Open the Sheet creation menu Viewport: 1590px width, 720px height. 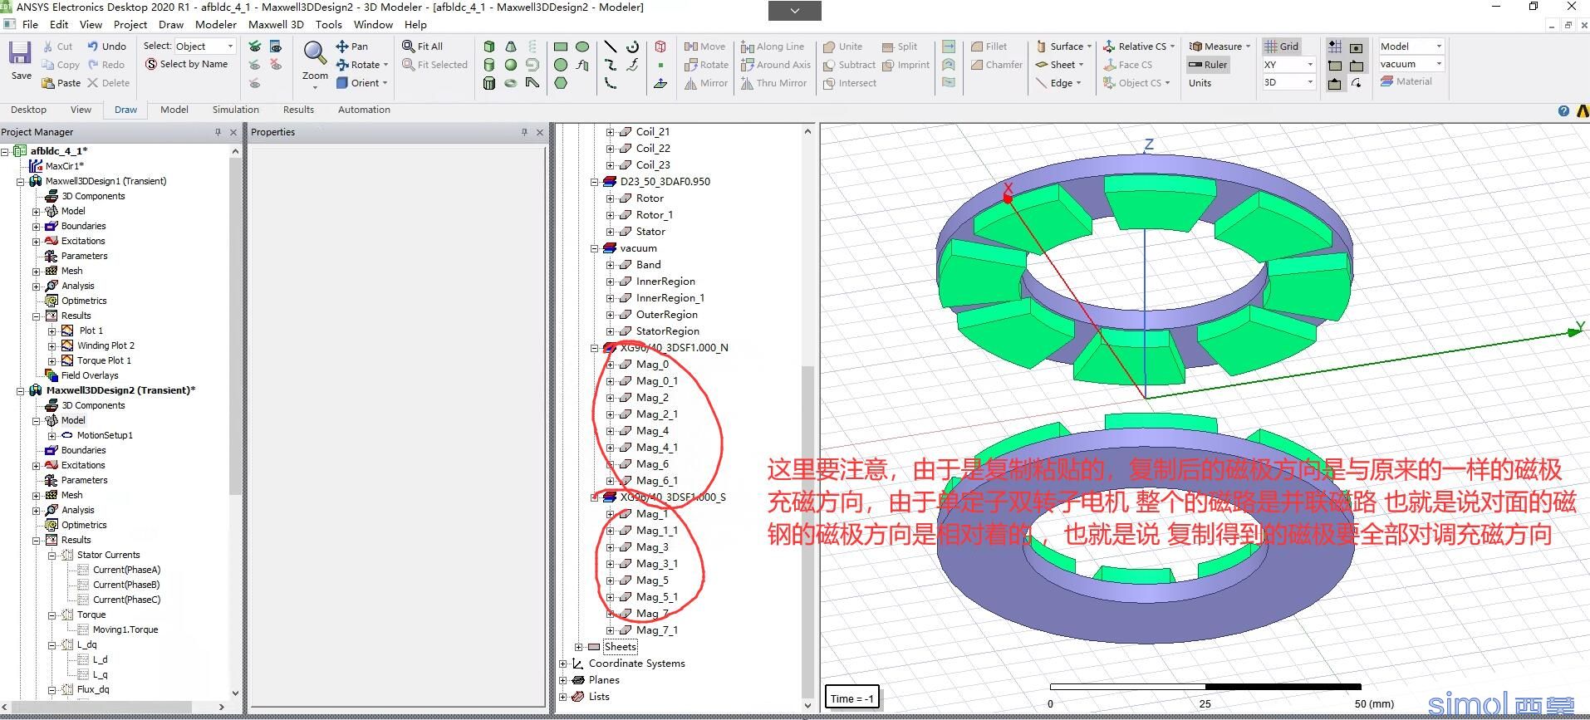(1060, 65)
